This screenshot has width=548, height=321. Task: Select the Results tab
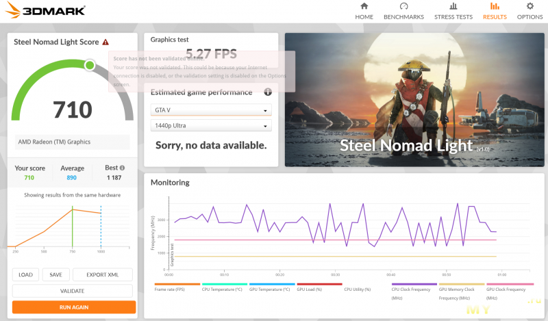pos(495,11)
